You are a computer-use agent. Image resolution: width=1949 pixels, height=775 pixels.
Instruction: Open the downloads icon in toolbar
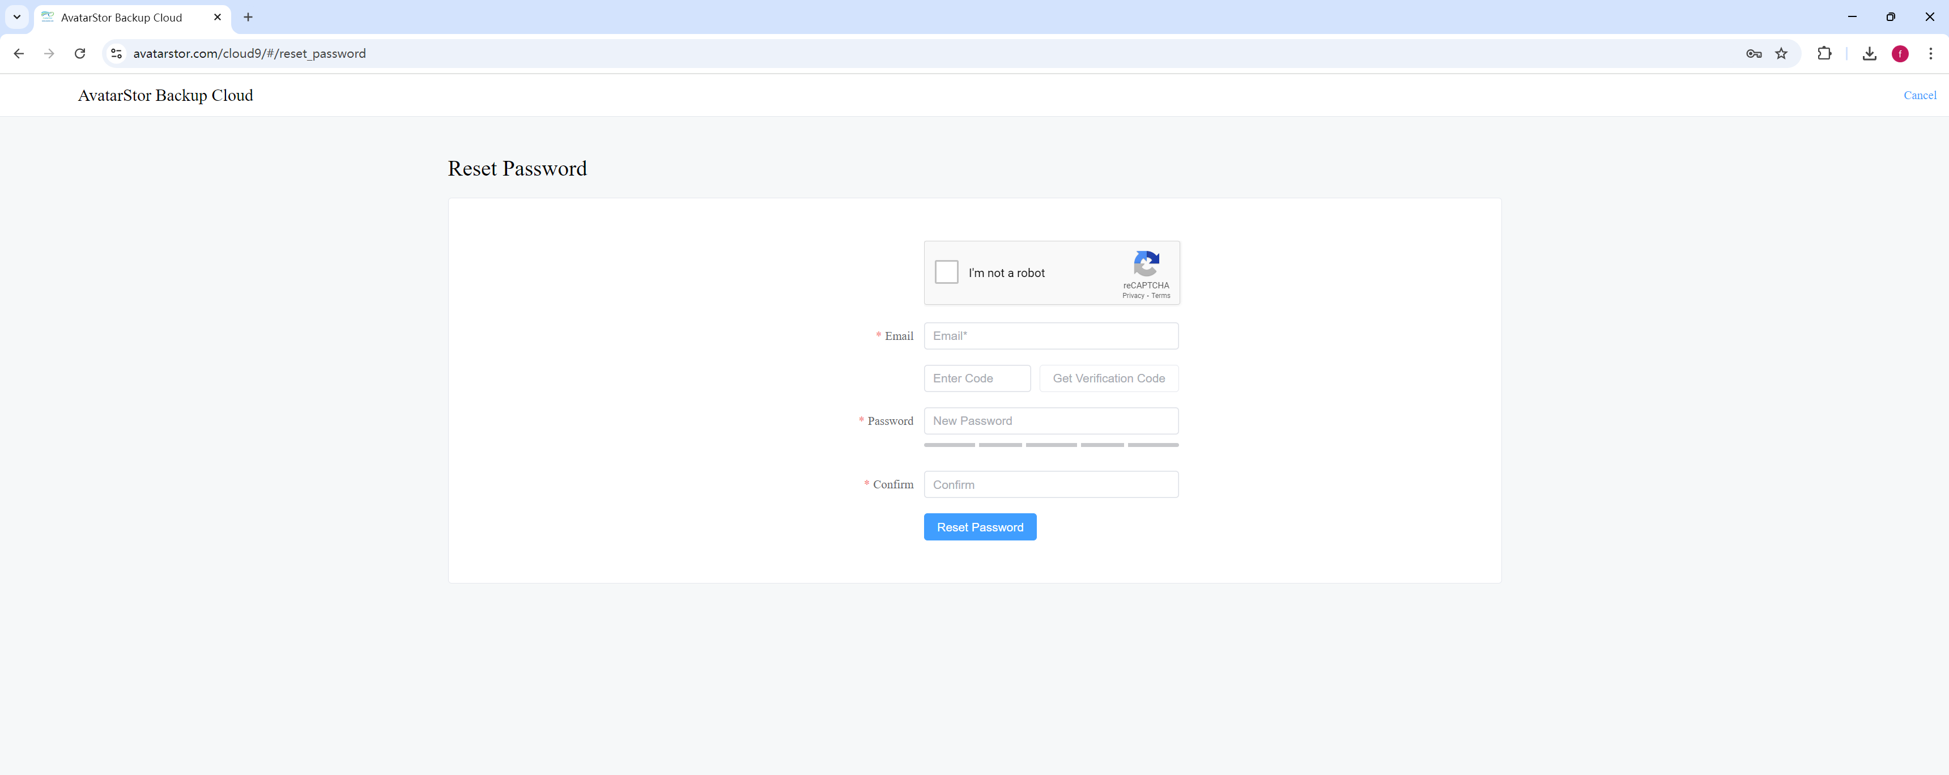click(1870, 54)
